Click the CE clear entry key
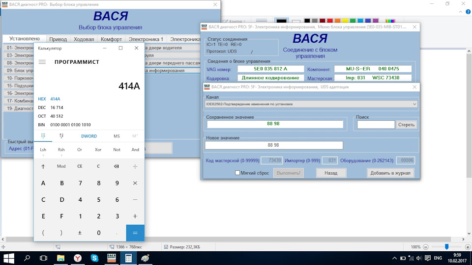The height and width of the screenshot is (265, 472). (x=80, y=166)
